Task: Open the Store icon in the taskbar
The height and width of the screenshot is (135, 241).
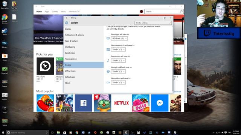Action: [x=64, y=132]
